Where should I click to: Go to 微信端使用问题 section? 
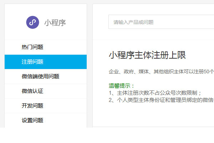46,77
